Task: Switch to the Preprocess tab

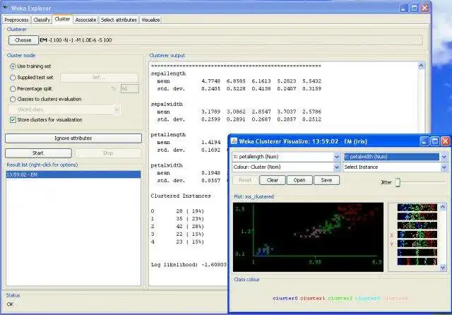Action: pyautogui.click(x=17, y=20)
